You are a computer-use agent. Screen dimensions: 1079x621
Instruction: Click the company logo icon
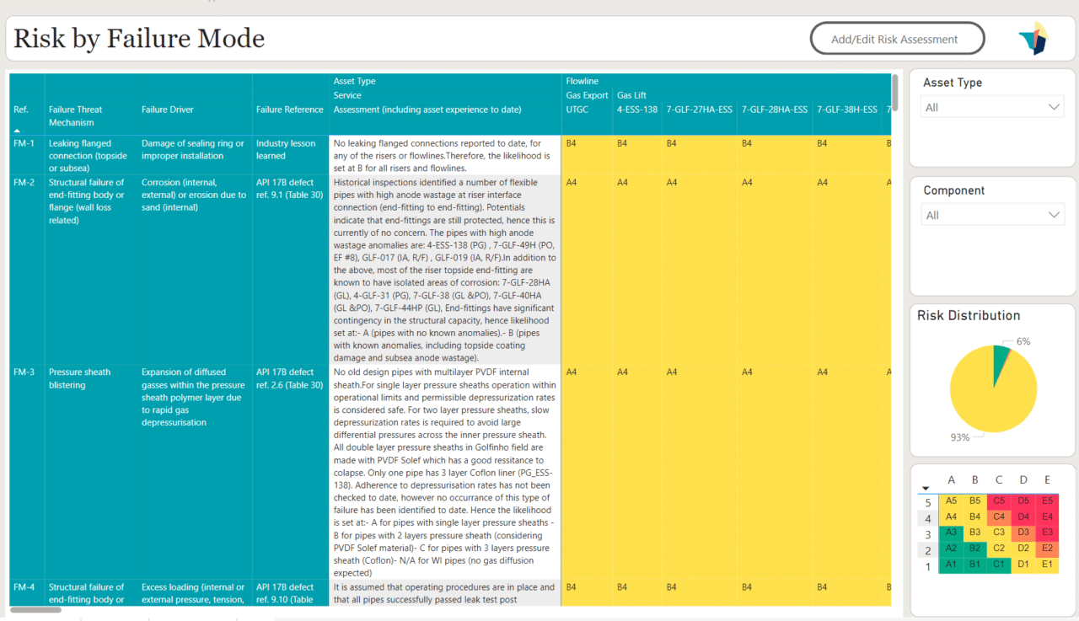[x=1033, y=39]
